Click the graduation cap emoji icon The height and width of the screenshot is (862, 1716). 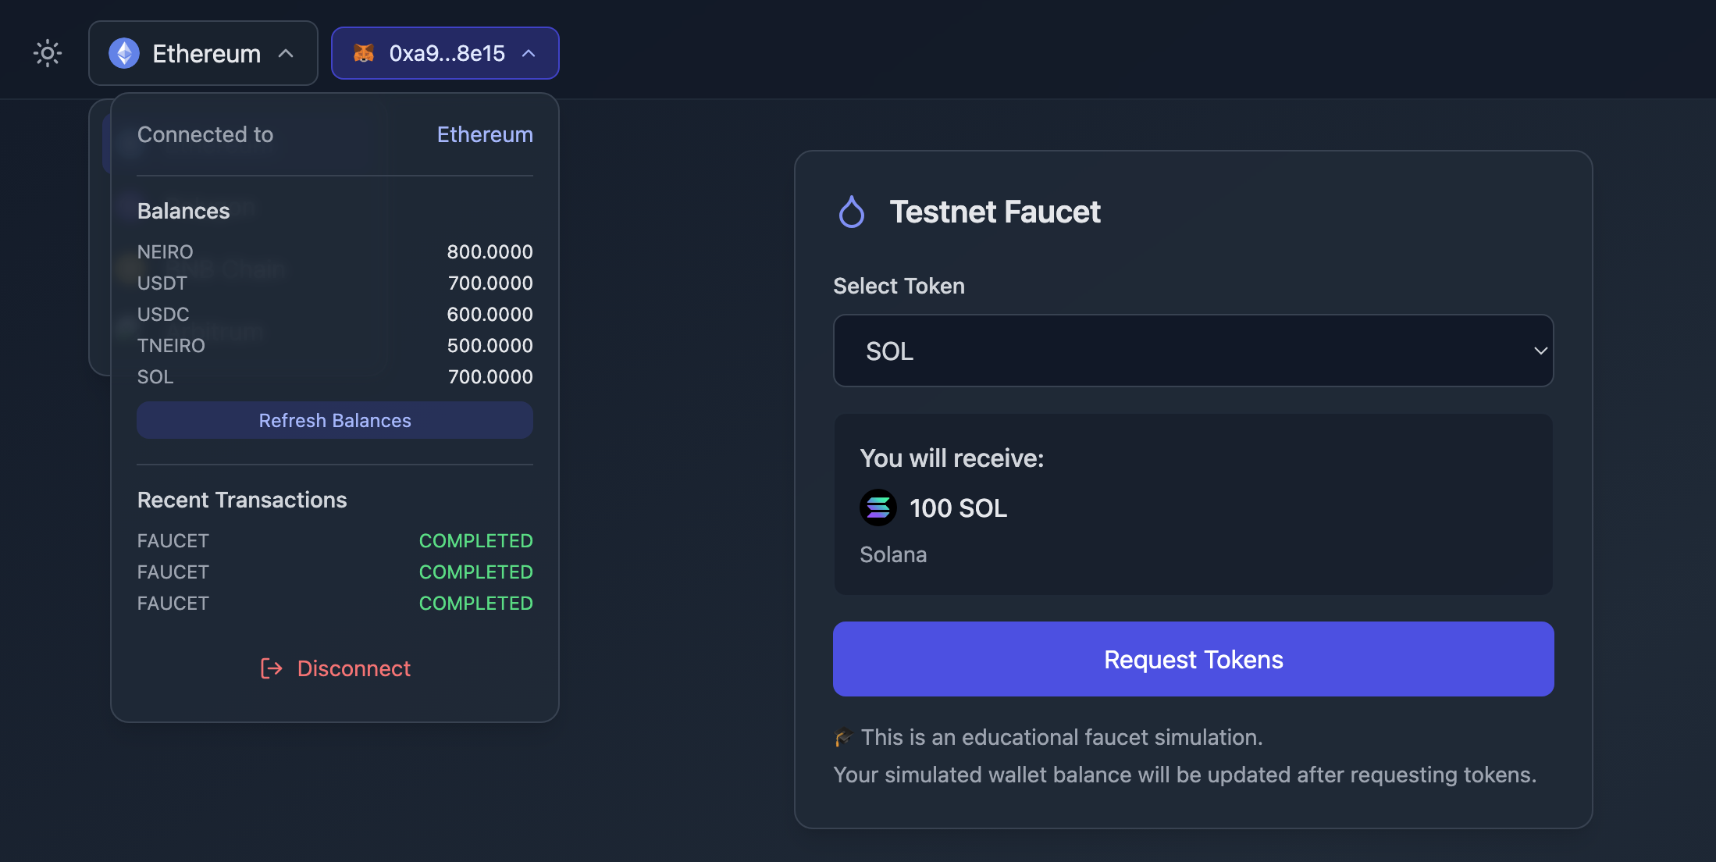(843, 737)
